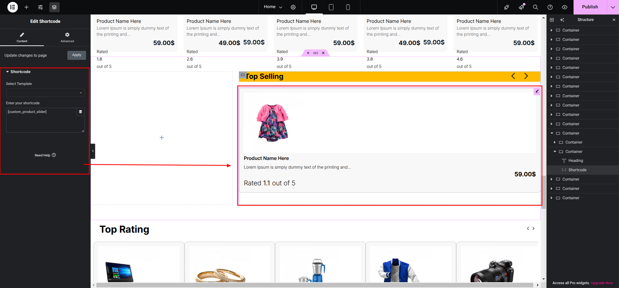Click the shortcode widget edit pencil

537,91
